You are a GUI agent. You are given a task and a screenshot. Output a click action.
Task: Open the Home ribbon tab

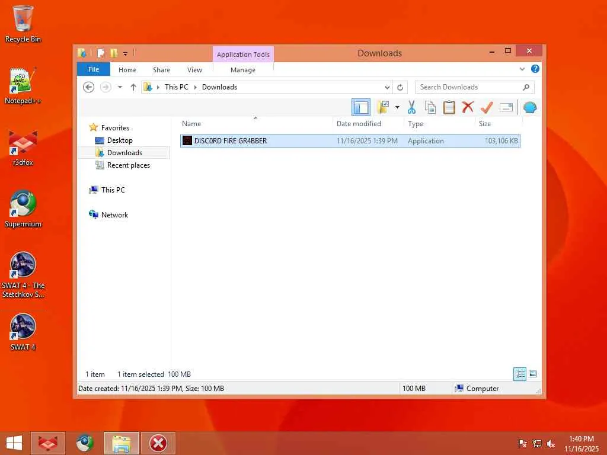tap(127, 70)
